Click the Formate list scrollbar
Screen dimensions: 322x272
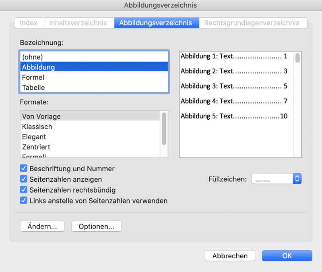[x=164, y=129]
